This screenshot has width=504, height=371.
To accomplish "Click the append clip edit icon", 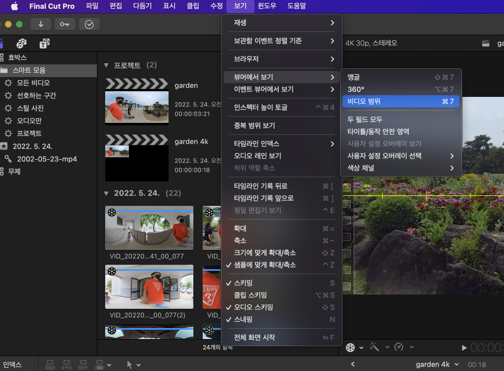I will pos(83,364).
